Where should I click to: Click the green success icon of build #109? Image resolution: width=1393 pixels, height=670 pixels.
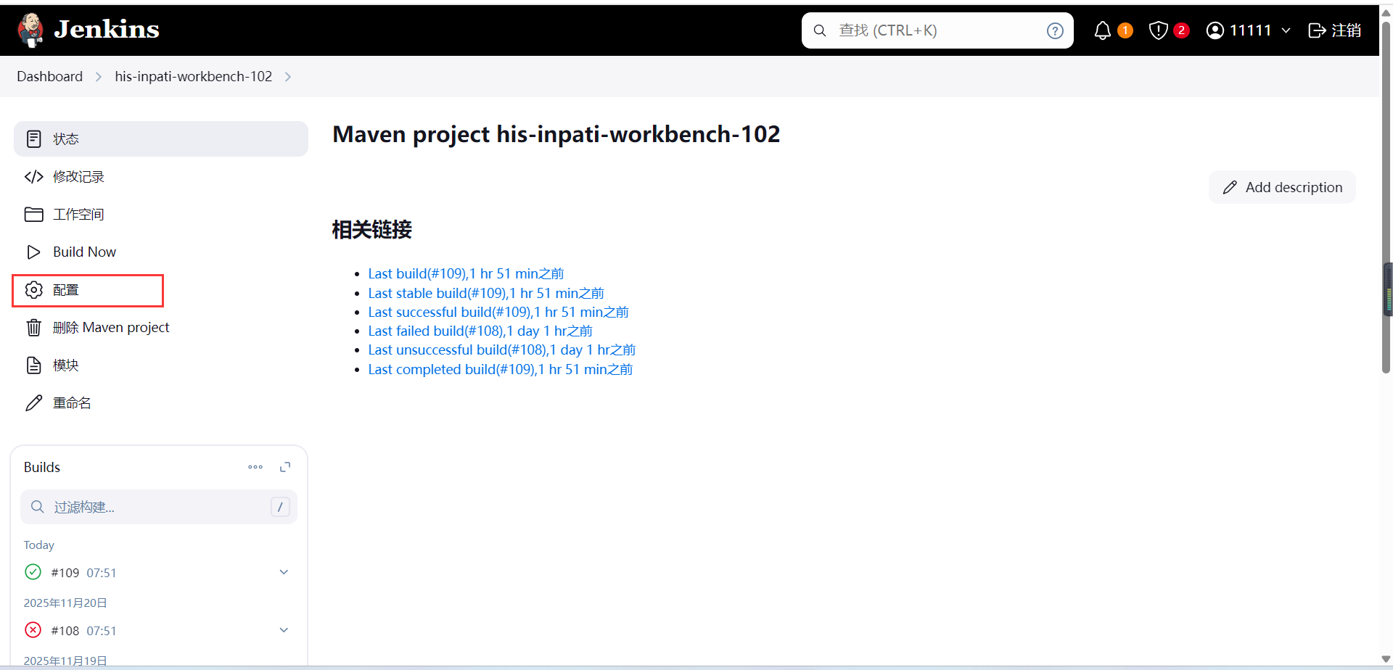(x=33, y=572)
